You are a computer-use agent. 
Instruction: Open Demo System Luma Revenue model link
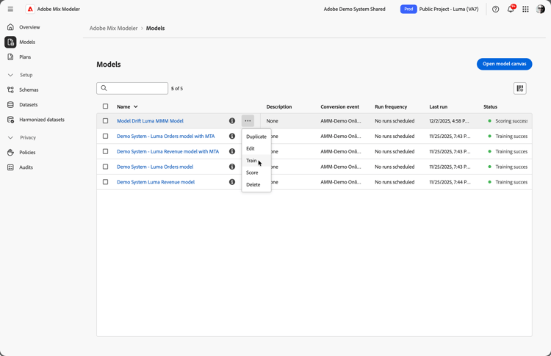(x=156, y=182)
